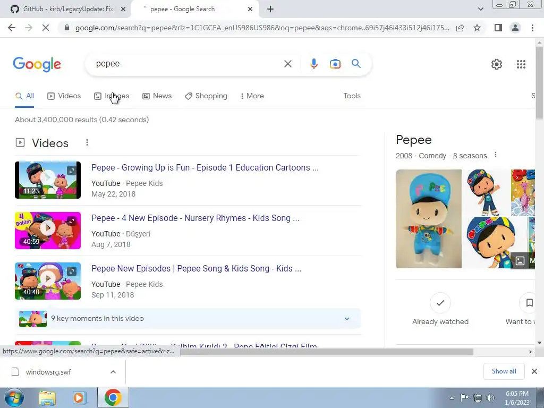
Task: Close the downloads bar
Action: pyautogui.click(x=534, y=371)
